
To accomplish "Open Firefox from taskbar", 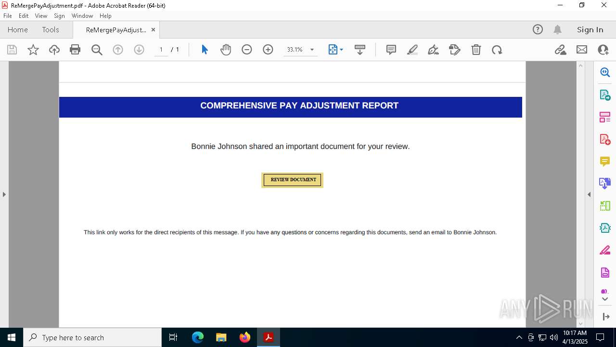I will [245, 337].
